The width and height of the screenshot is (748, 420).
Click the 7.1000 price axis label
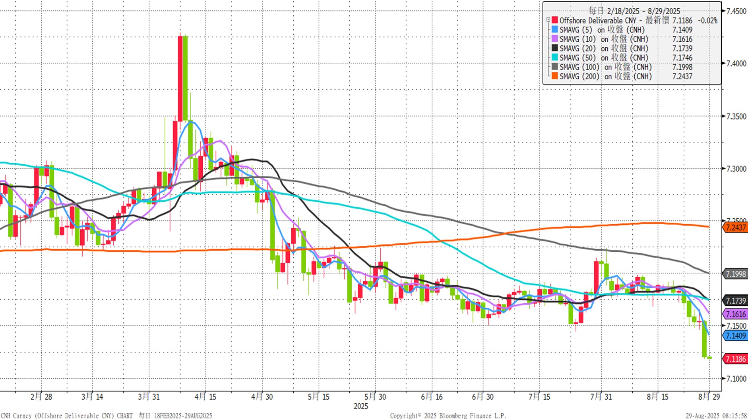pos(736,379)
